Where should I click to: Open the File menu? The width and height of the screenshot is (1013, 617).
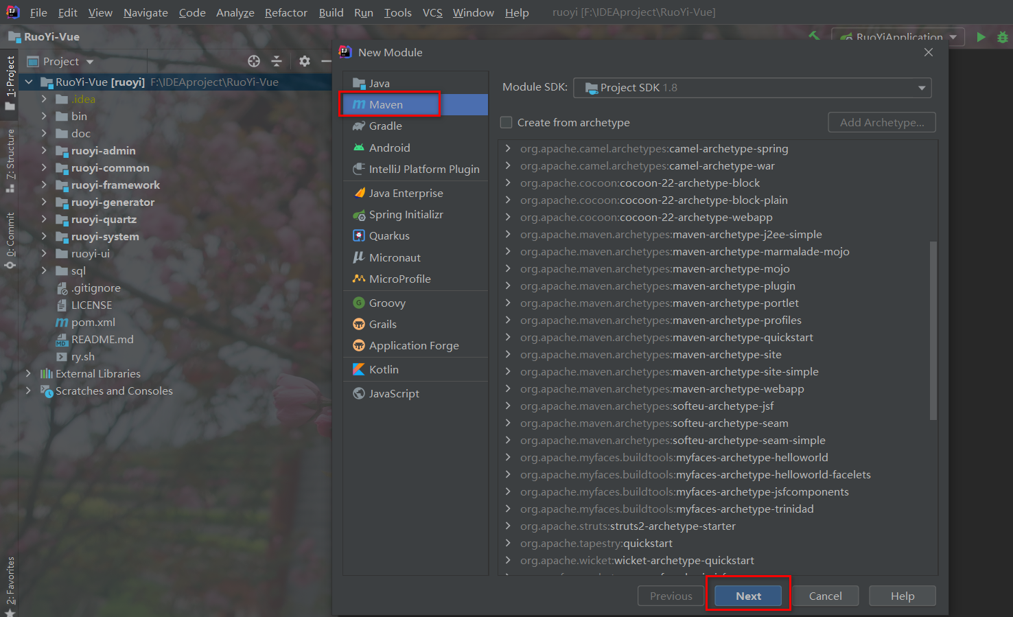coord(38,12)
